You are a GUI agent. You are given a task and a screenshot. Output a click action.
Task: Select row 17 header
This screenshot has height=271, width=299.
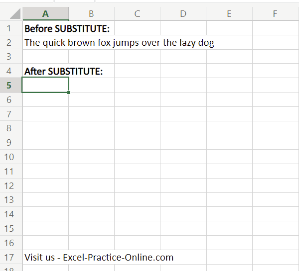coord(8,257)
